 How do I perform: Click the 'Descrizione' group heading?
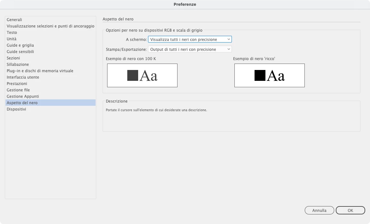click(x=117, y=101)
